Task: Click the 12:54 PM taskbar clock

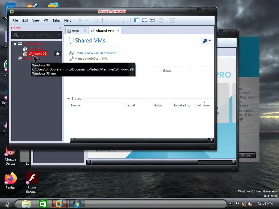Action: 265,203
